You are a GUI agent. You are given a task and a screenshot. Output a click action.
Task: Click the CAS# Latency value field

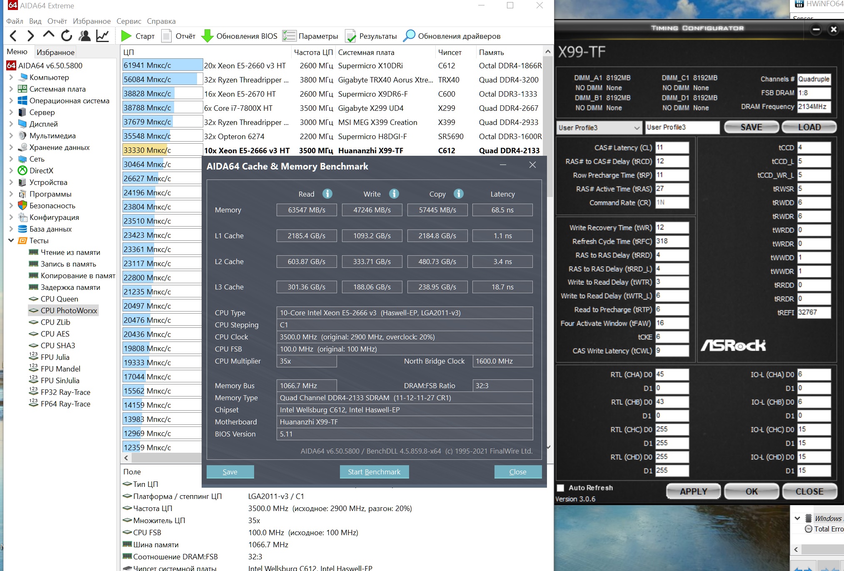[x=672, y=147]
